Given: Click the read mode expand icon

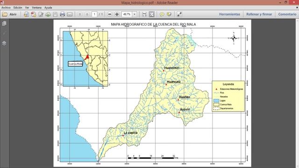Looking at the screenshot, I should [179, 14].
